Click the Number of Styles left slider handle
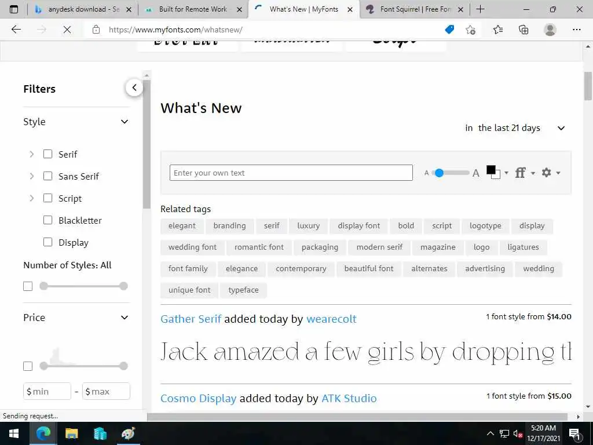Image resolution: width=593 pixels, height=445 pixels. [x=44, y=286]
